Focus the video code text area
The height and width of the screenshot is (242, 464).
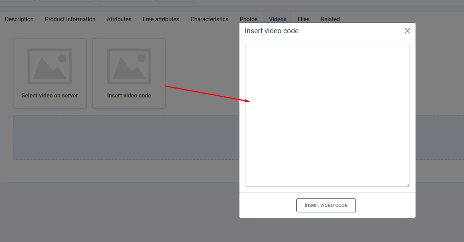(327, 116)
